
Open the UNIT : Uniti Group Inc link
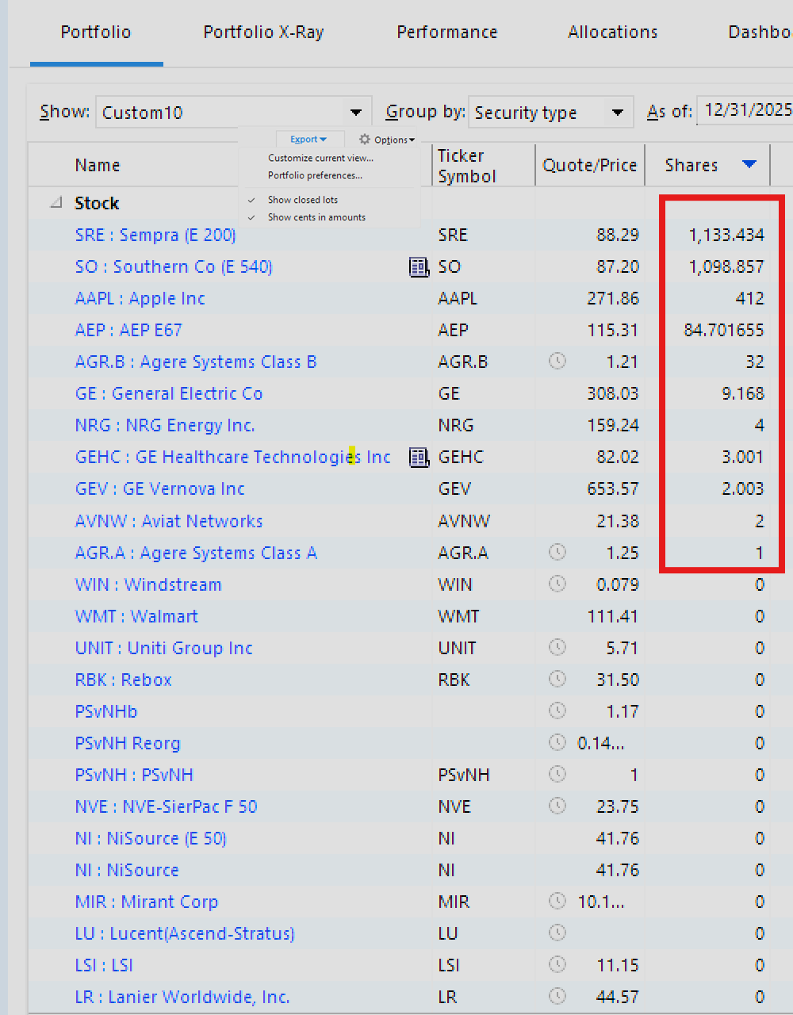click(x=164, y=648)
